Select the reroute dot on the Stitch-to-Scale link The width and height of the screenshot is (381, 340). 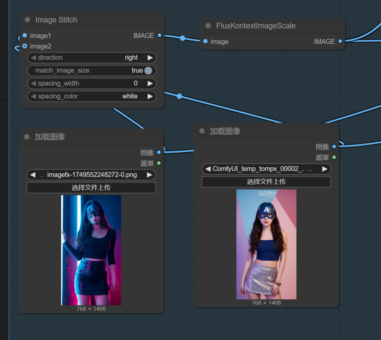pyautogui.click(x=182, y=38)
